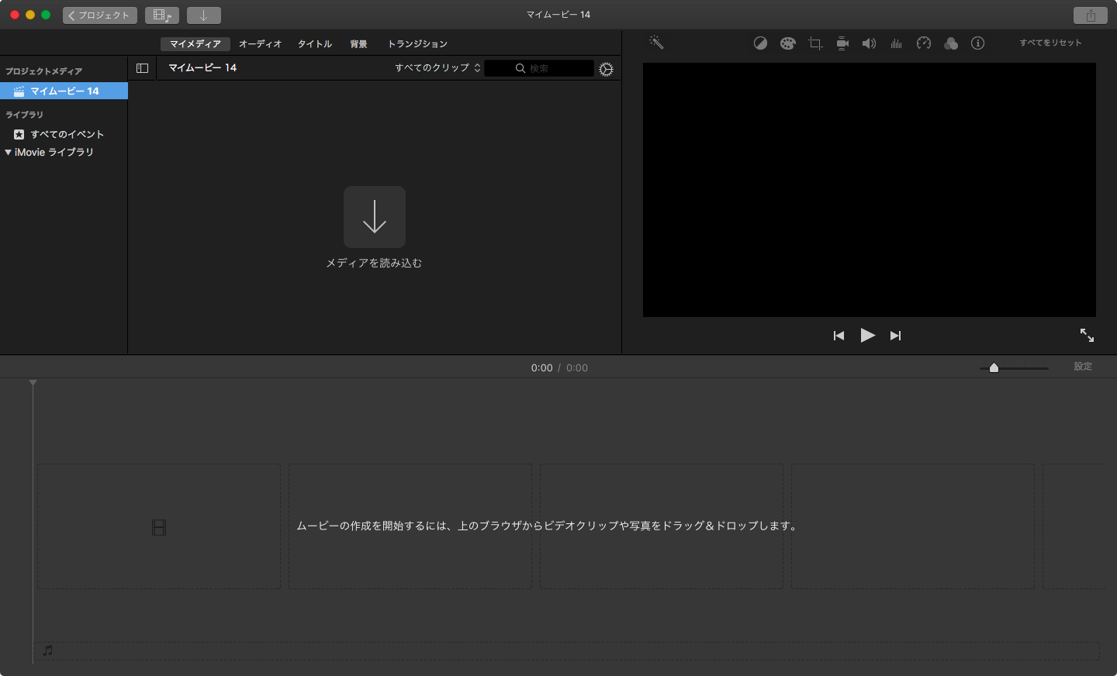Toggle the media browser filmstrip button
1117x676 pixels.
tap(162, 16)
